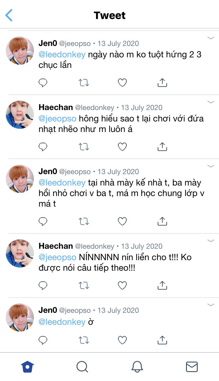This screenshot has height=381, width=219.
Task: Retweet Jen0's 'ờ' reply
Action: coord(84,340)
